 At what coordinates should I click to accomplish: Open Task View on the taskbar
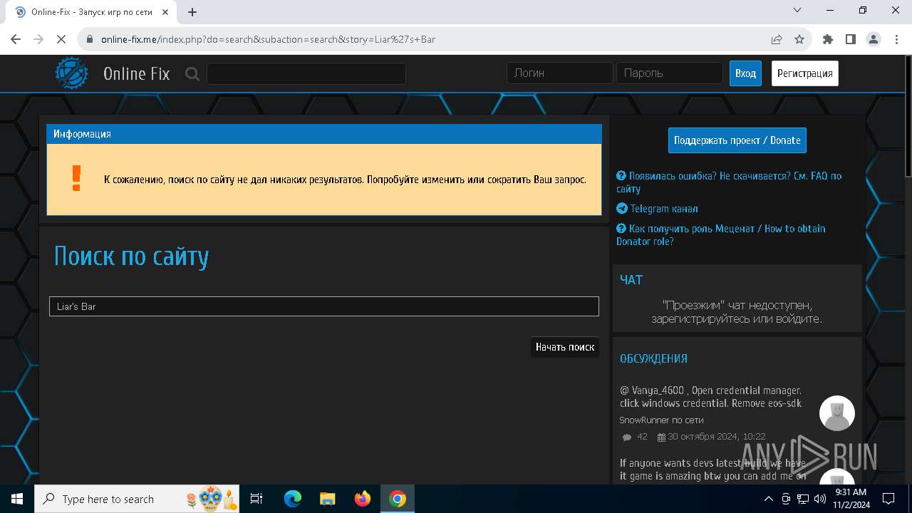(256, 499)
